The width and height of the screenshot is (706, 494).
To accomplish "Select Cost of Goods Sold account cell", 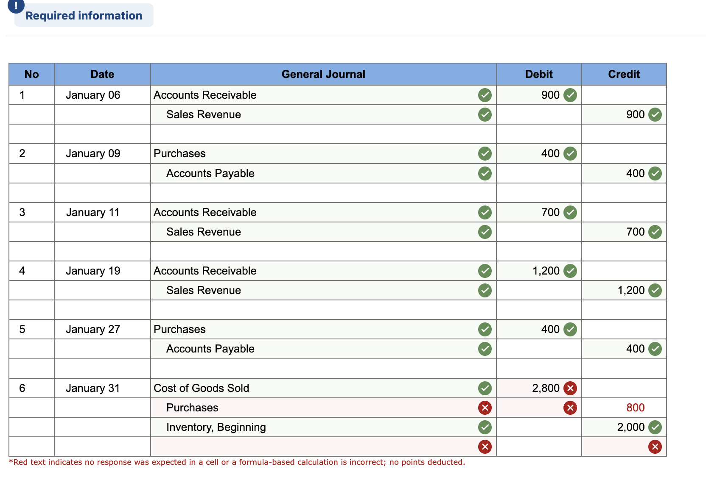I will point(323,388).
